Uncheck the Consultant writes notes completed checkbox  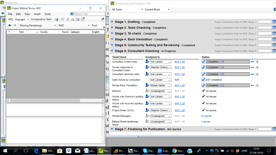203,62
